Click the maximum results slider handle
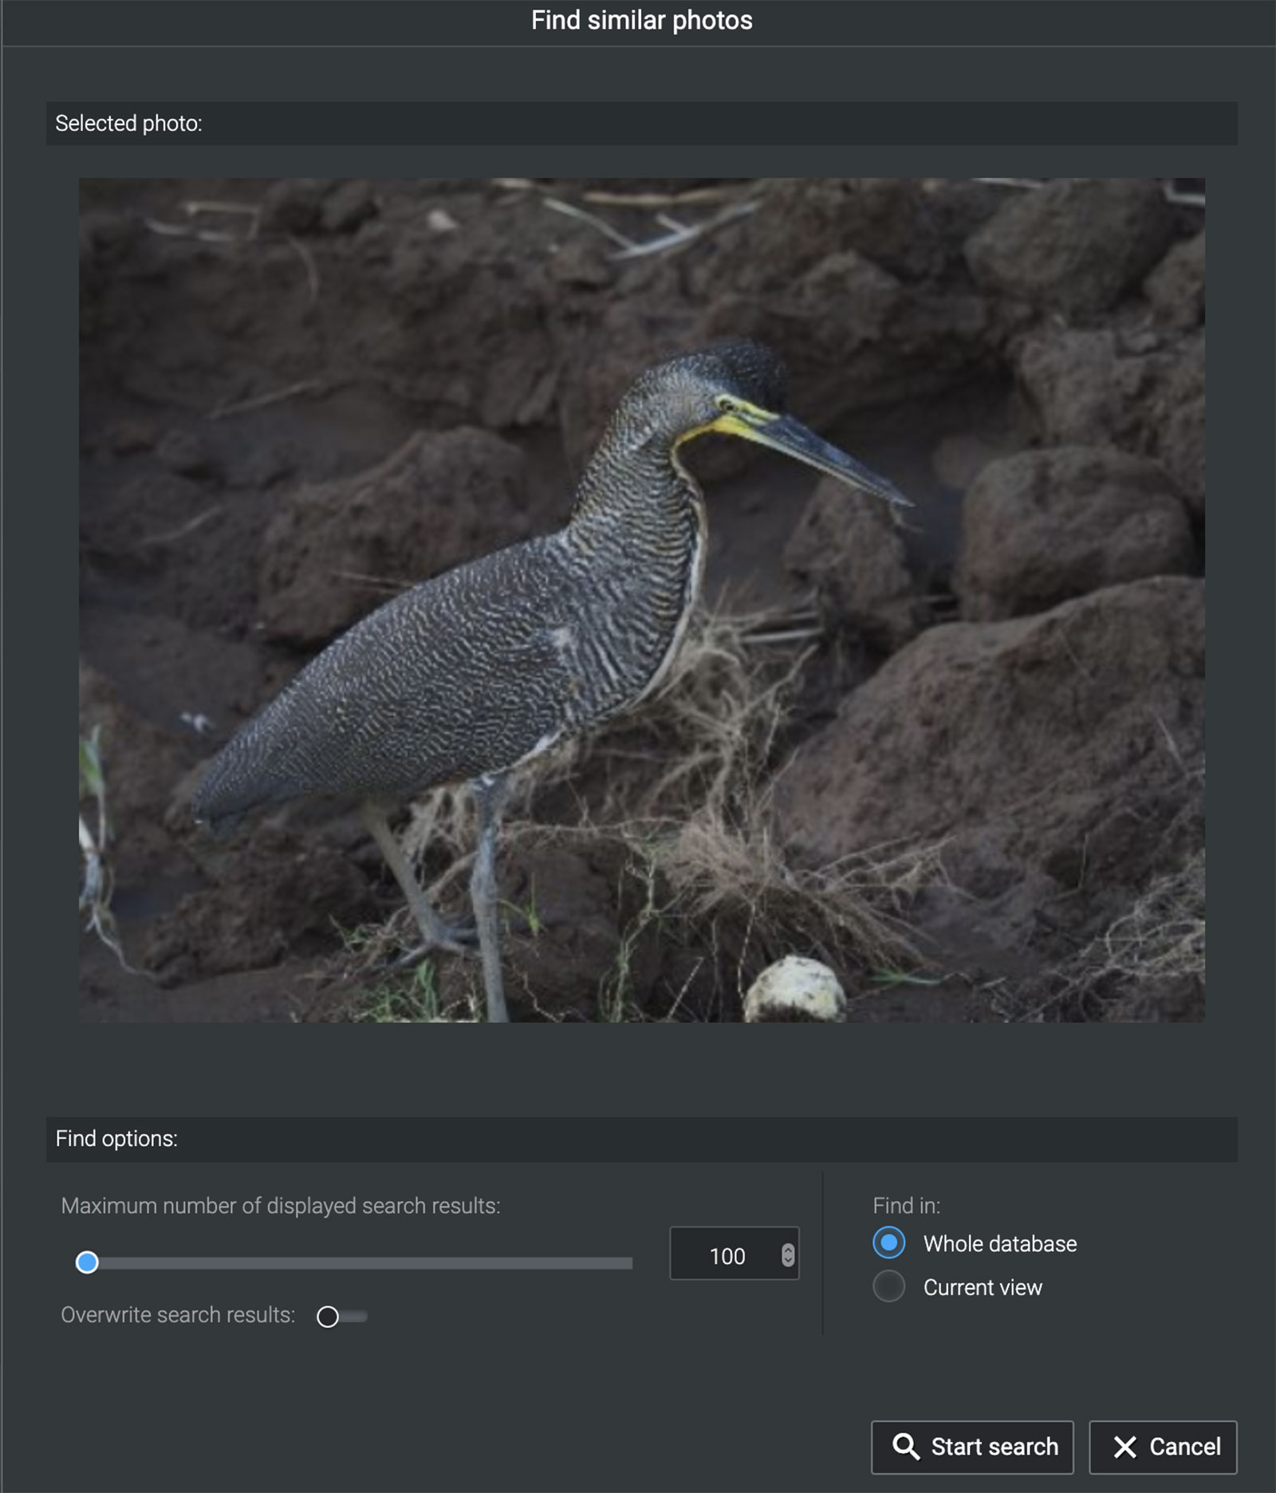 (x=87, y=1263)
